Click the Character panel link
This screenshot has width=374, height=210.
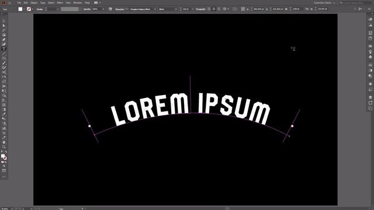119,9
